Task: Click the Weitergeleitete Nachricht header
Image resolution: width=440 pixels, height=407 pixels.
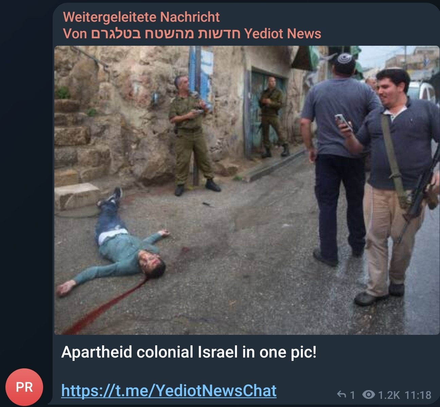Action: [141, 17]
